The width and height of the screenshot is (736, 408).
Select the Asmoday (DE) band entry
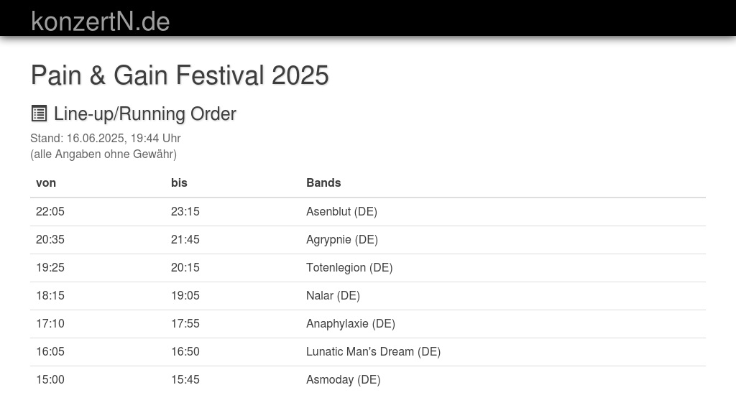(x=343, y=379)
